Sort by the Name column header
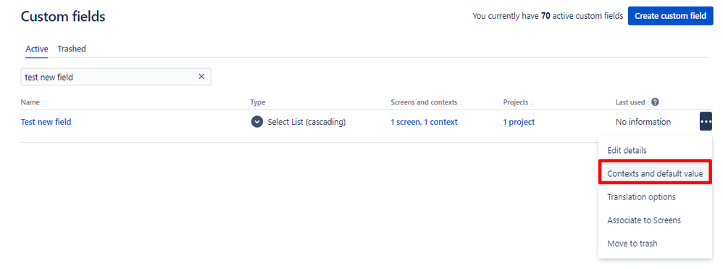 (x=32, y=102)
